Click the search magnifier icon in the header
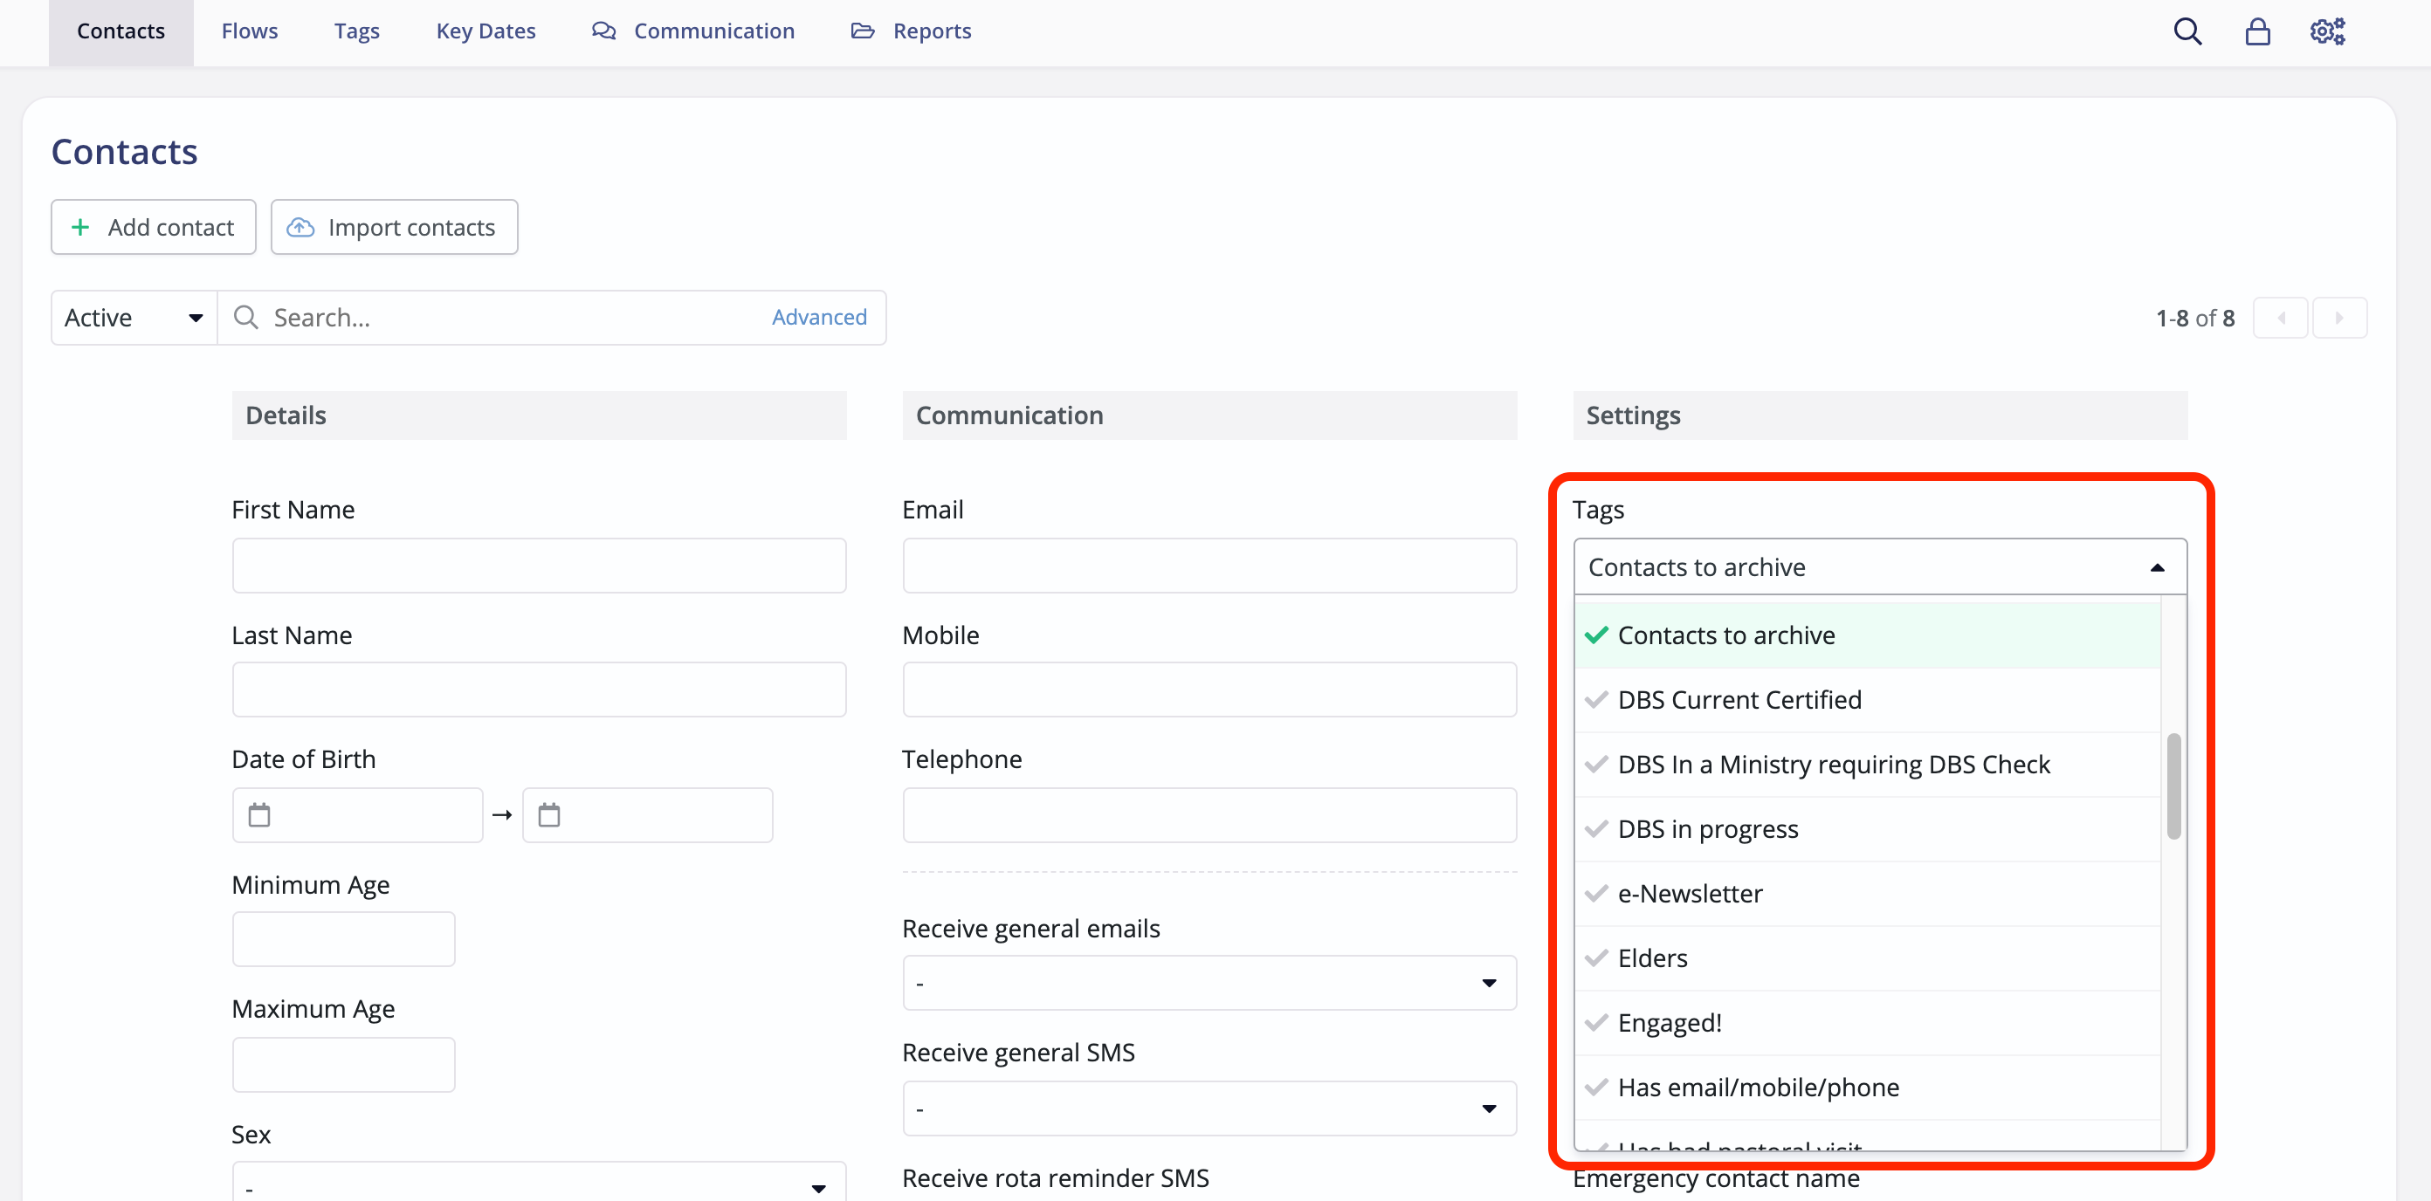Viewport: 2431px width, 1201px height. coord(2187,31)
